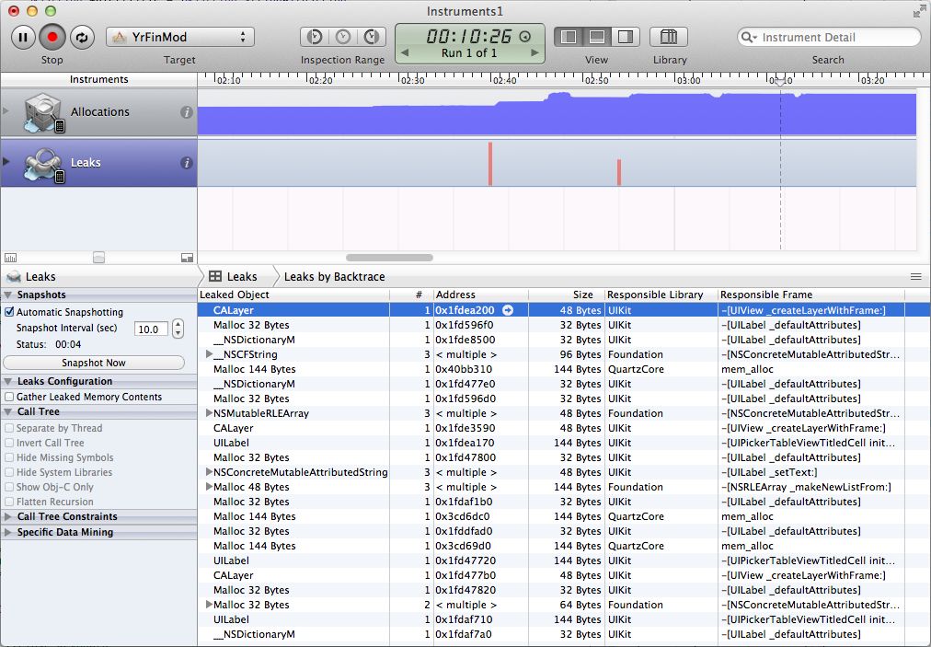Toggle Hide System Libraries checkbox
The image size is (931, 647).
9,473
